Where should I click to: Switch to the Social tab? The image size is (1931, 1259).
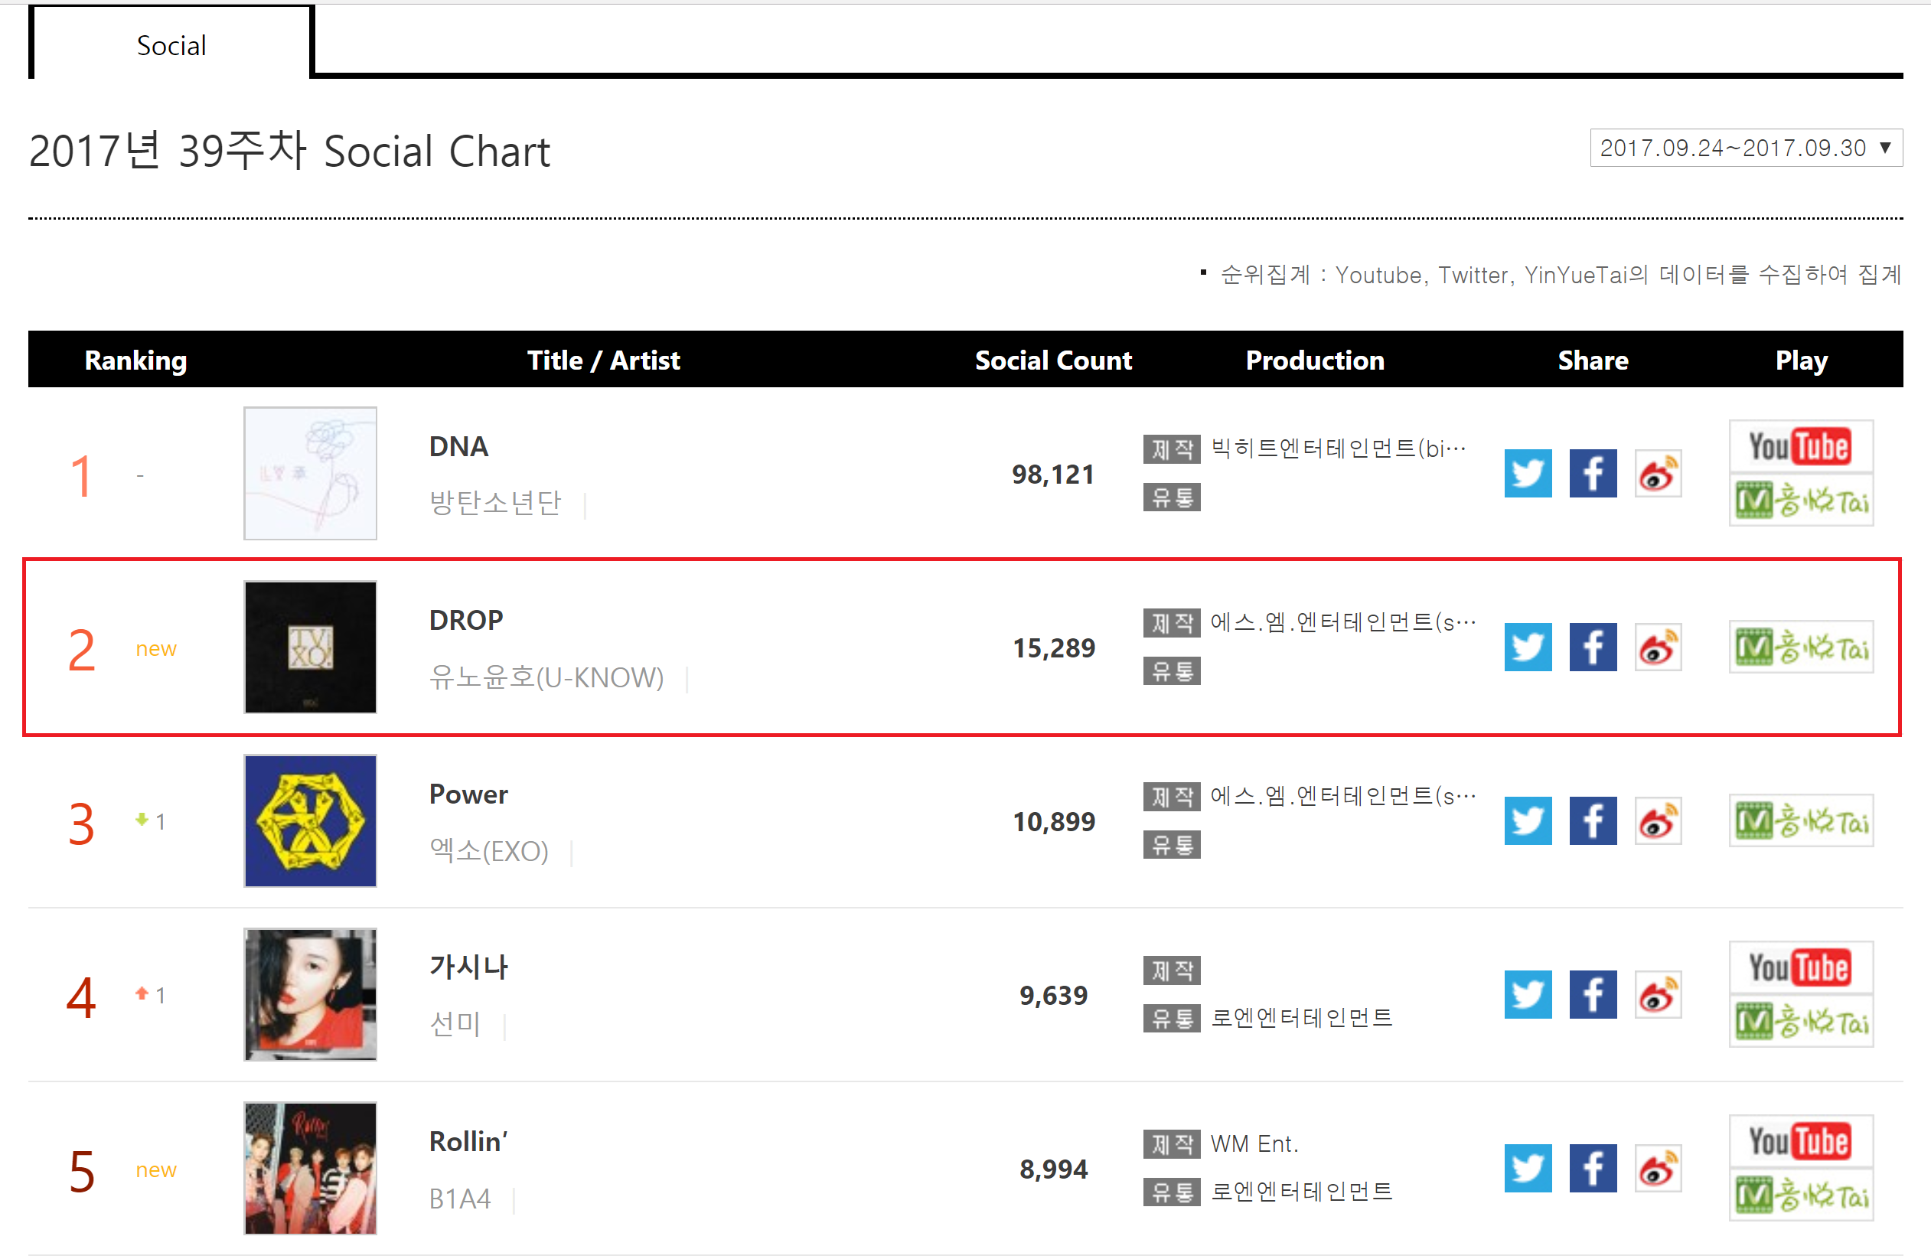coord(171,45)
